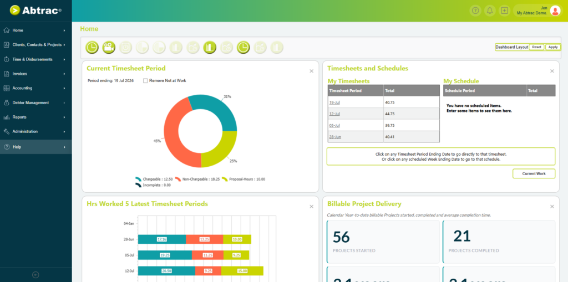Click the Apply dashboard layout button
This screenshot has width=568, height=282.
point(553,47)
